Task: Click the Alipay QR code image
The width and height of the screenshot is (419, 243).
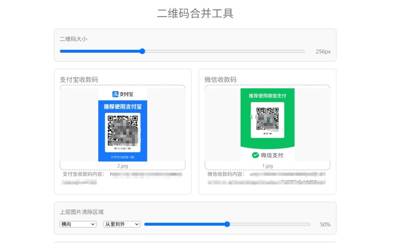Action: (x=123, y=130)
